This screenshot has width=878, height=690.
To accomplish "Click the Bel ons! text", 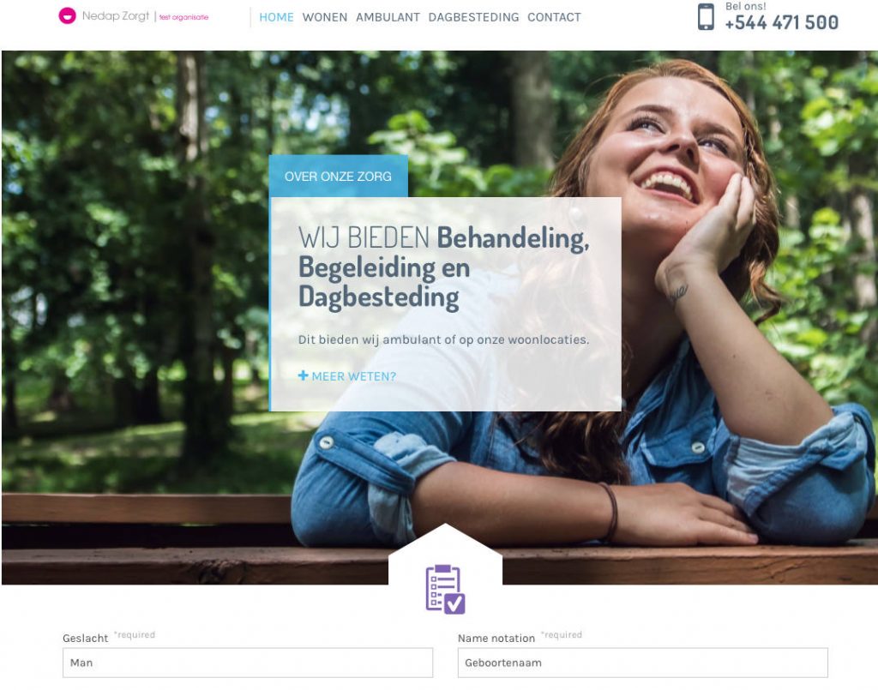I will [x=745, y=6].
